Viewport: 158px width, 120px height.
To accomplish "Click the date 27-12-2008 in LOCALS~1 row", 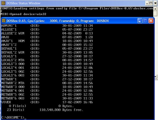I will [x=72, y=56].
